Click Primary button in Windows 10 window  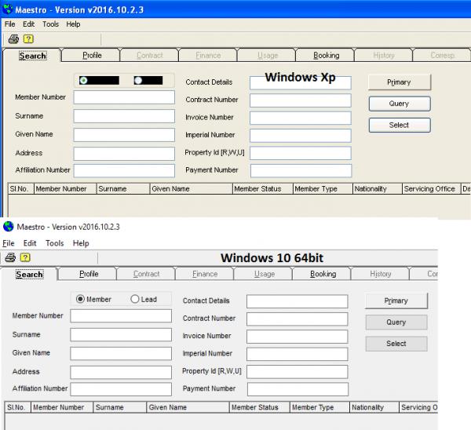tap(396, 301)
